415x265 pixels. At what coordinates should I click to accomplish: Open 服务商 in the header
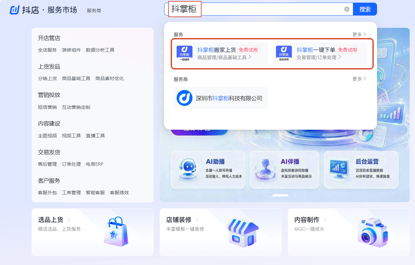[x=94, y=11]
